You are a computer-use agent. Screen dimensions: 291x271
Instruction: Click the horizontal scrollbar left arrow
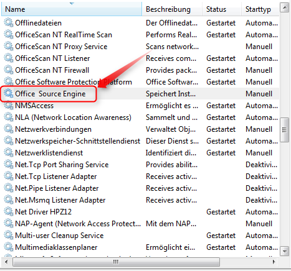point(6,262)
